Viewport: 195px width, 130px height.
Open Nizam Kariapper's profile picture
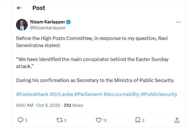click(x=22, y=25)
